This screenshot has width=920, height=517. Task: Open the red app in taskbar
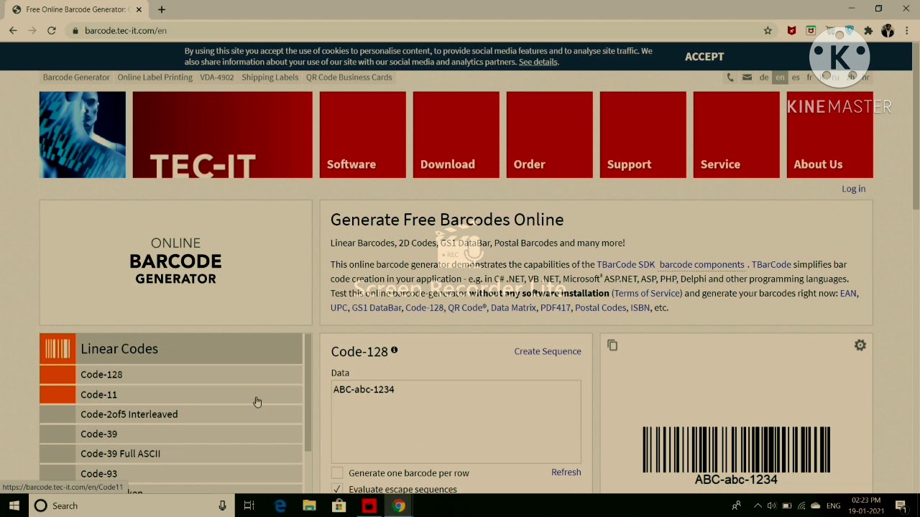[369, 506]
